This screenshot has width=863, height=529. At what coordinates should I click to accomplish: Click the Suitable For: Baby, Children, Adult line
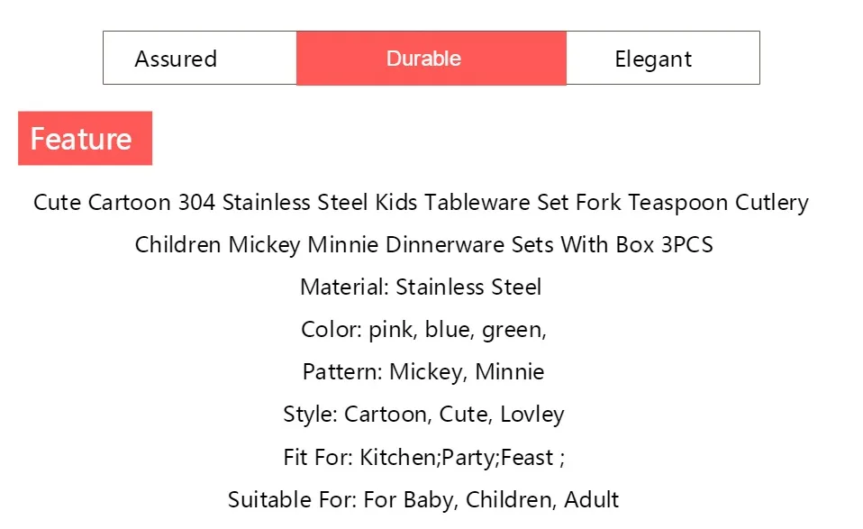point(423,499)
